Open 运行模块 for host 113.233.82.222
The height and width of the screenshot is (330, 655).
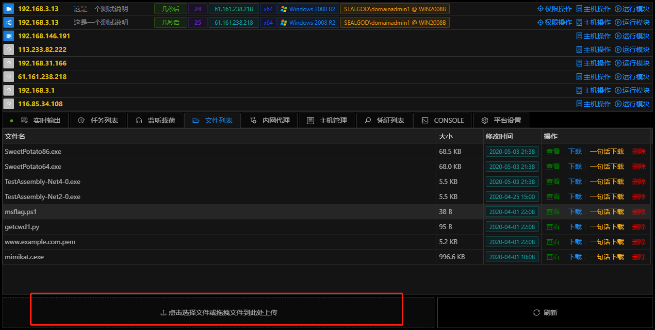pyautogui.click(x=632, y=49)
